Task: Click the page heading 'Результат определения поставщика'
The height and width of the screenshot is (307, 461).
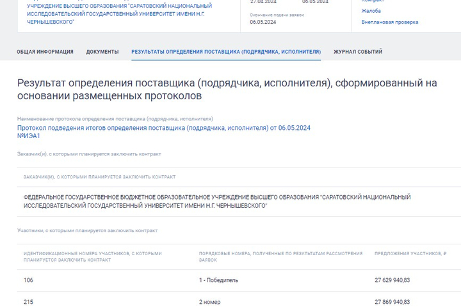Action: click(227, 90)
